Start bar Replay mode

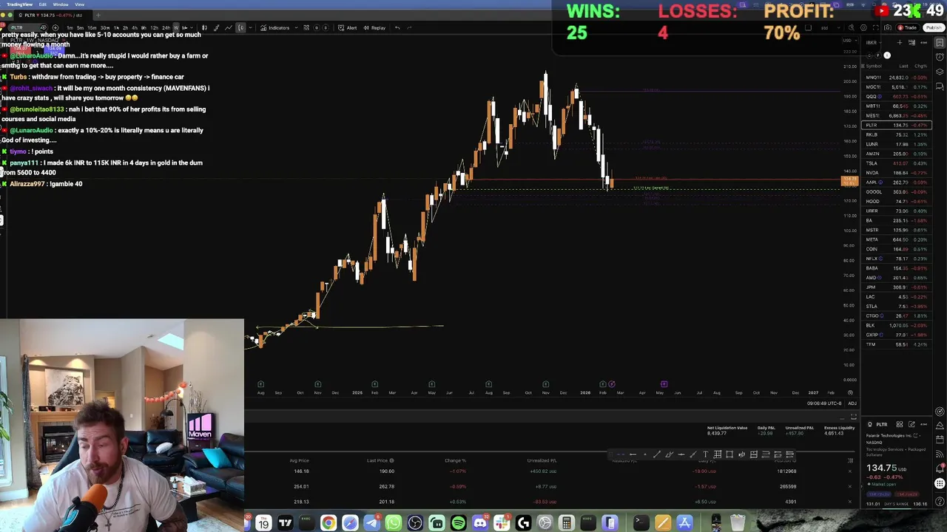click(374, 28)
